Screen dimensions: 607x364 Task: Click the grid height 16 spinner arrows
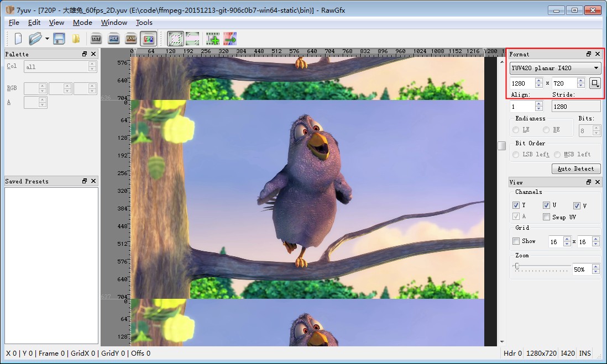pos(596,241)
